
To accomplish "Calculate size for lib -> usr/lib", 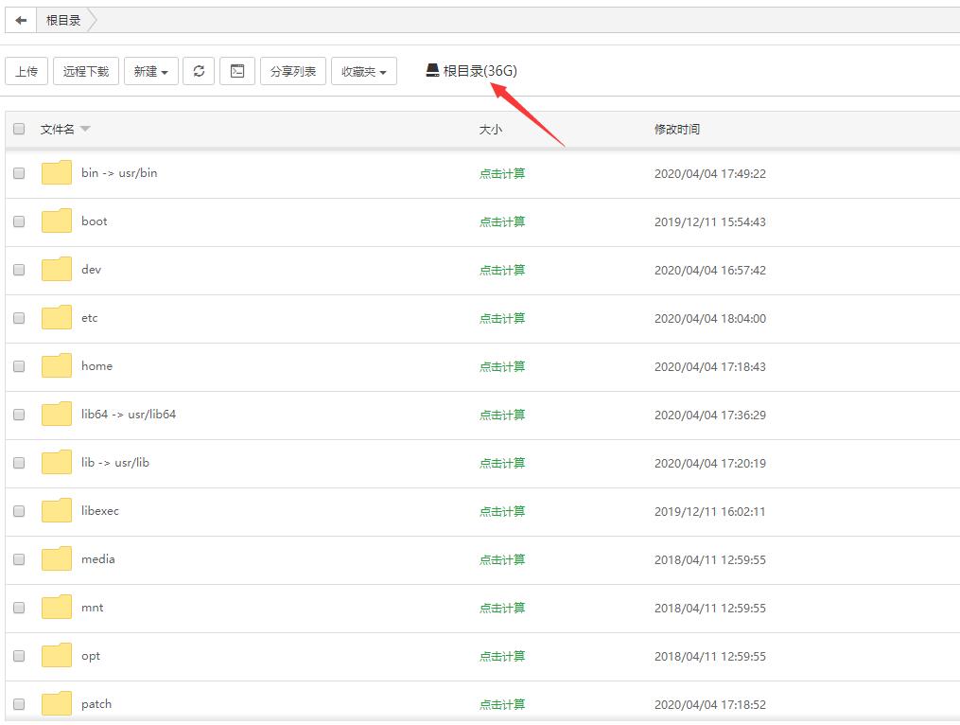I will tap(502, 464).
